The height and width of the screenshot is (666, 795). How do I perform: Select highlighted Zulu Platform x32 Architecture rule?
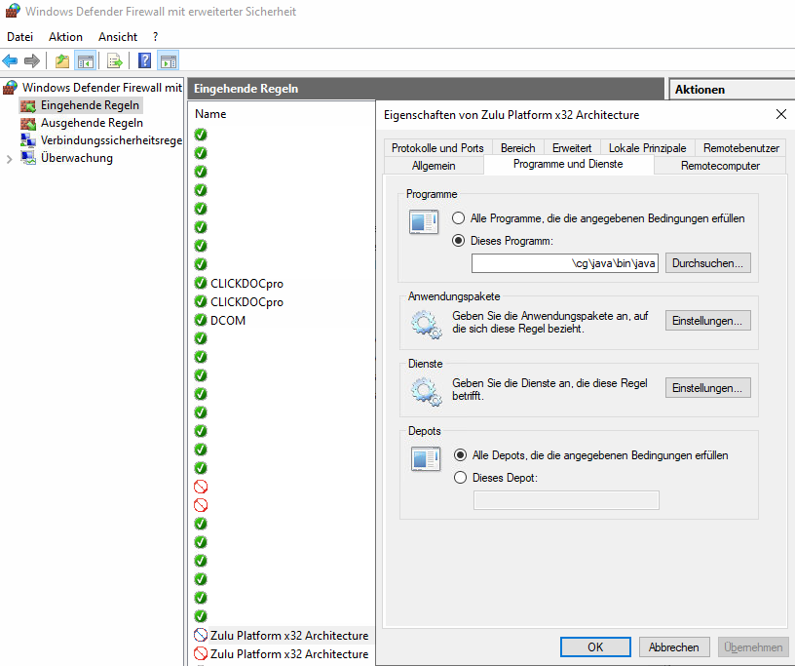coord(289,635)
